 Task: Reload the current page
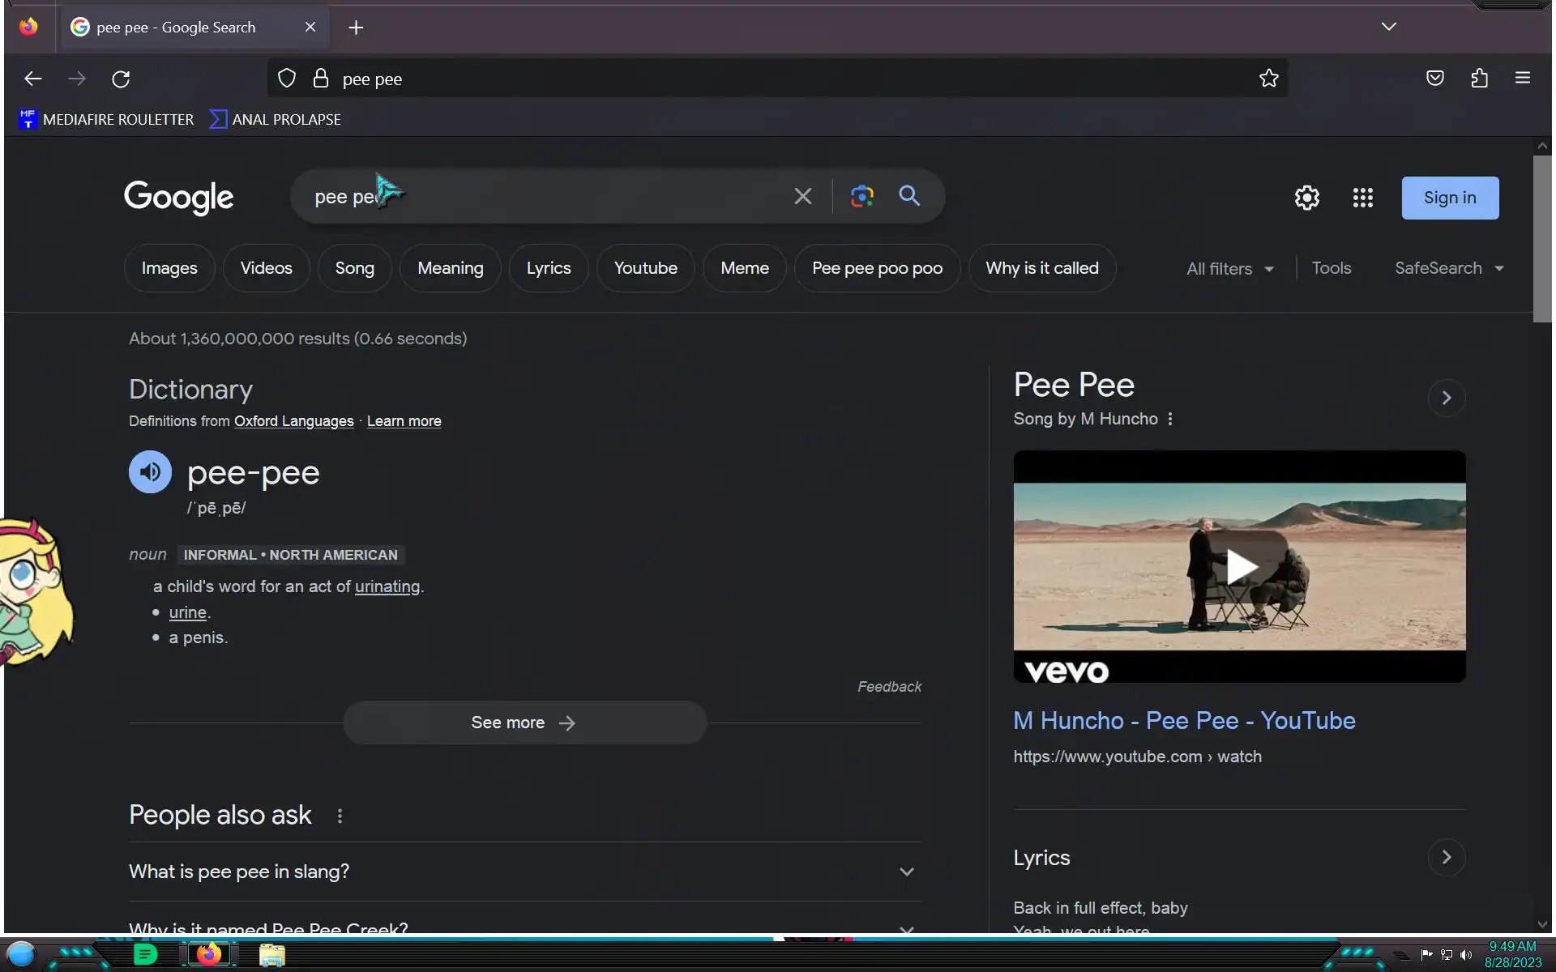point(121,79)
